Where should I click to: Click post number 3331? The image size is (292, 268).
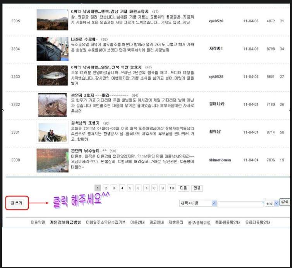pyautogui.click(x=15, y=132)
